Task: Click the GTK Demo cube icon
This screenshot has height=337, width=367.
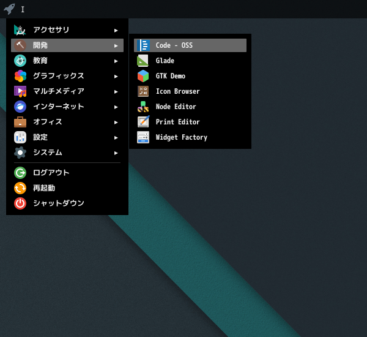Action: pos(143,76)
